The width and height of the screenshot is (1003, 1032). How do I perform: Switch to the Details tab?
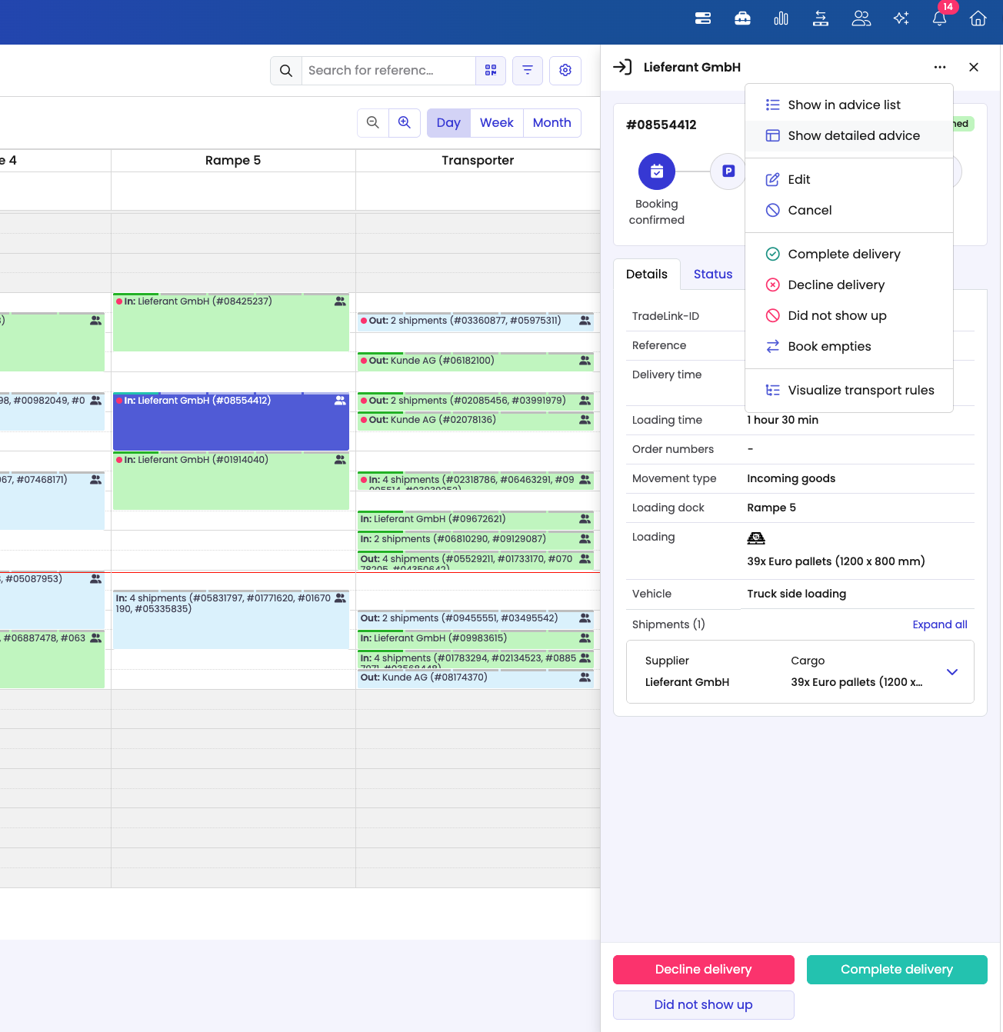(647, 275)
